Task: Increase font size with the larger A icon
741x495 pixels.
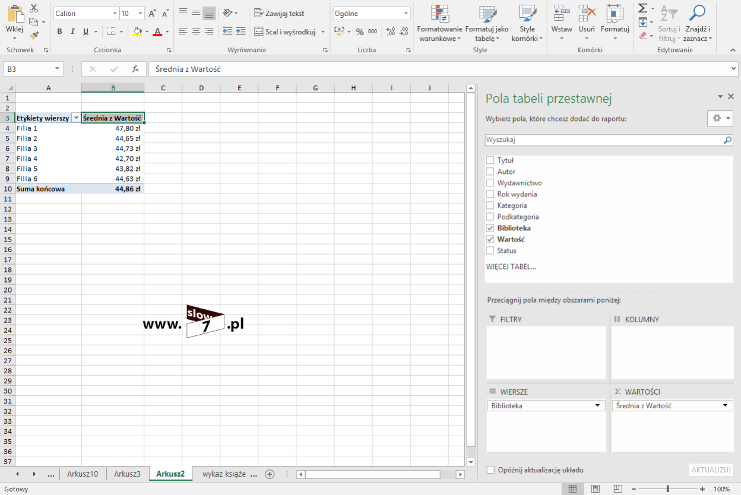Action: [x=153, y=13]
